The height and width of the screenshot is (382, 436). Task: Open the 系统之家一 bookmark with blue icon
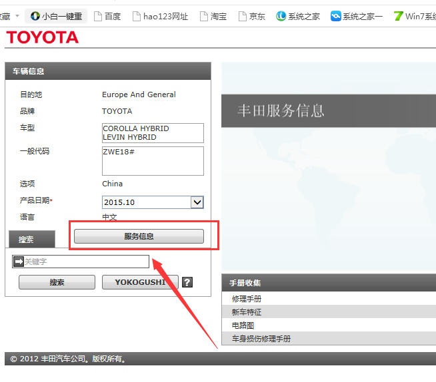tap(356, 17)
